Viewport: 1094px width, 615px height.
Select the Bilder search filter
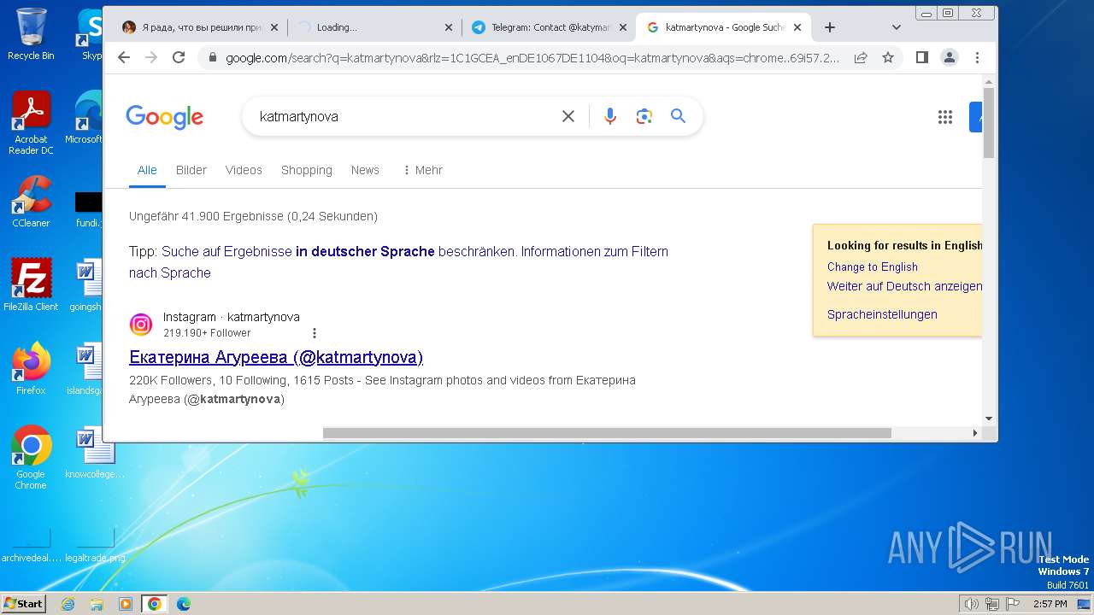pos(191,170)
